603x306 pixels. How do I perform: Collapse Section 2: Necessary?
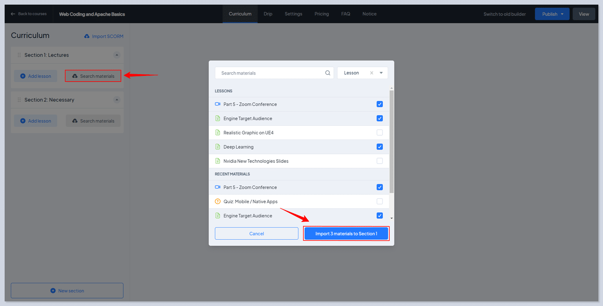click(x=117, y=100)
